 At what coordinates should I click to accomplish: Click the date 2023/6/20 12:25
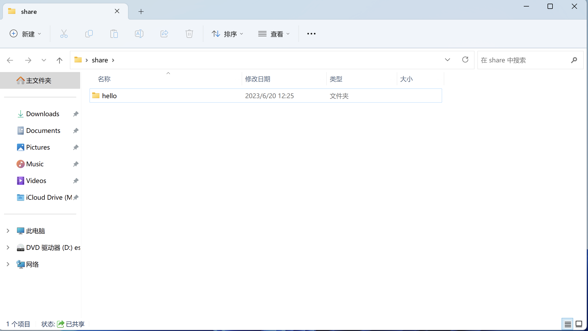click(269, 96)
